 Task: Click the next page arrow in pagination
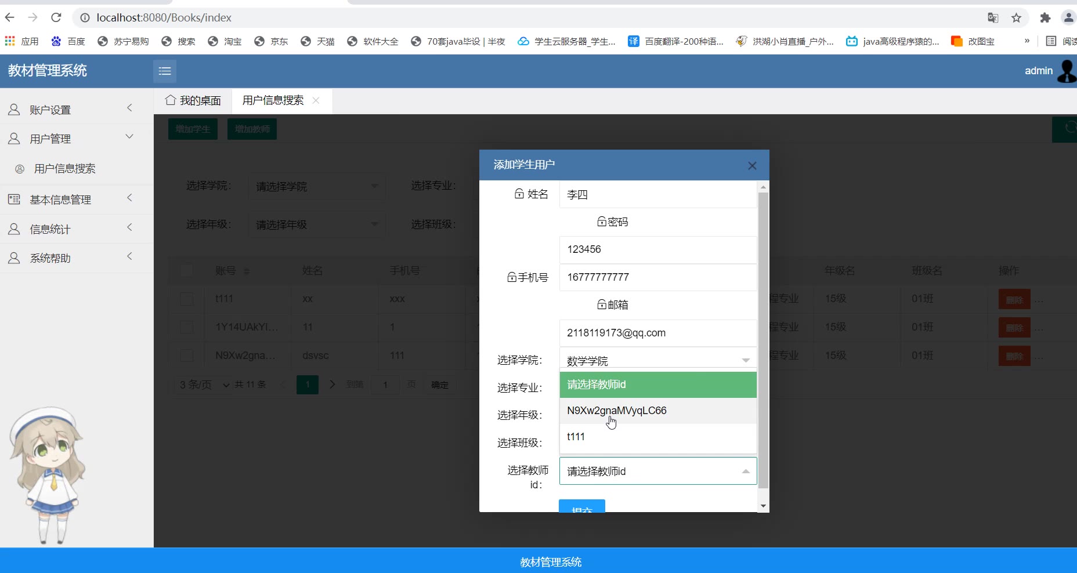pos(332,385)
